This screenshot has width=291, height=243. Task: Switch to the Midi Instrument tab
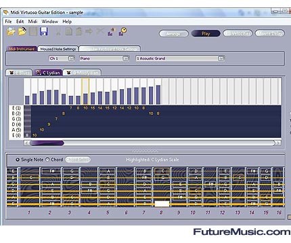[22, 49]
